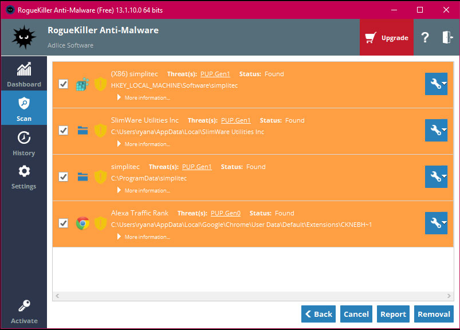Click the HKEY_LOCAL_MACHINE\Software\simplitec path

[174, 85]
